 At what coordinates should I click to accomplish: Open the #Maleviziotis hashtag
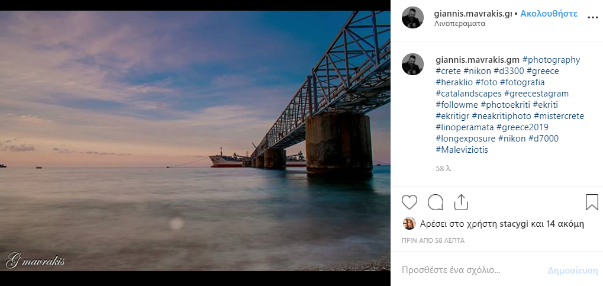[462, 150]
